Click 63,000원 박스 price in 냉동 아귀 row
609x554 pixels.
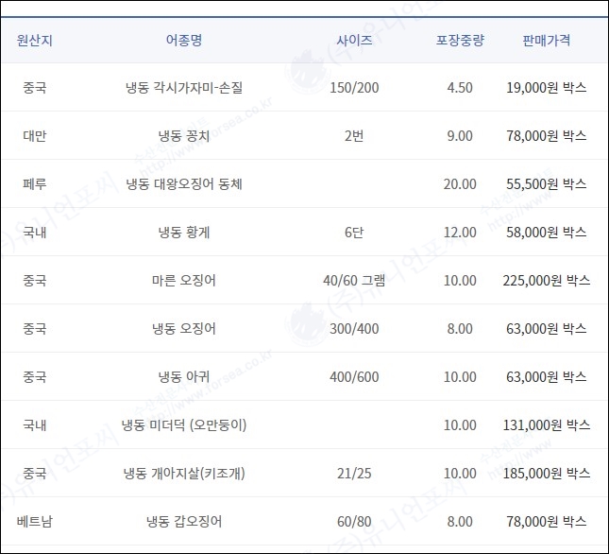tap(547, 376)
